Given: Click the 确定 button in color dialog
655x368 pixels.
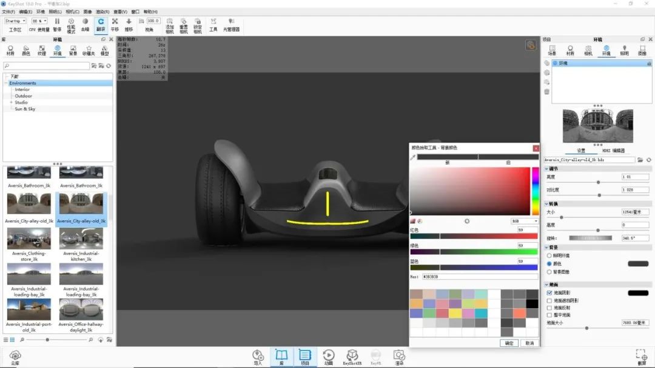Looking at the screenshot, I should coord(509,343).
